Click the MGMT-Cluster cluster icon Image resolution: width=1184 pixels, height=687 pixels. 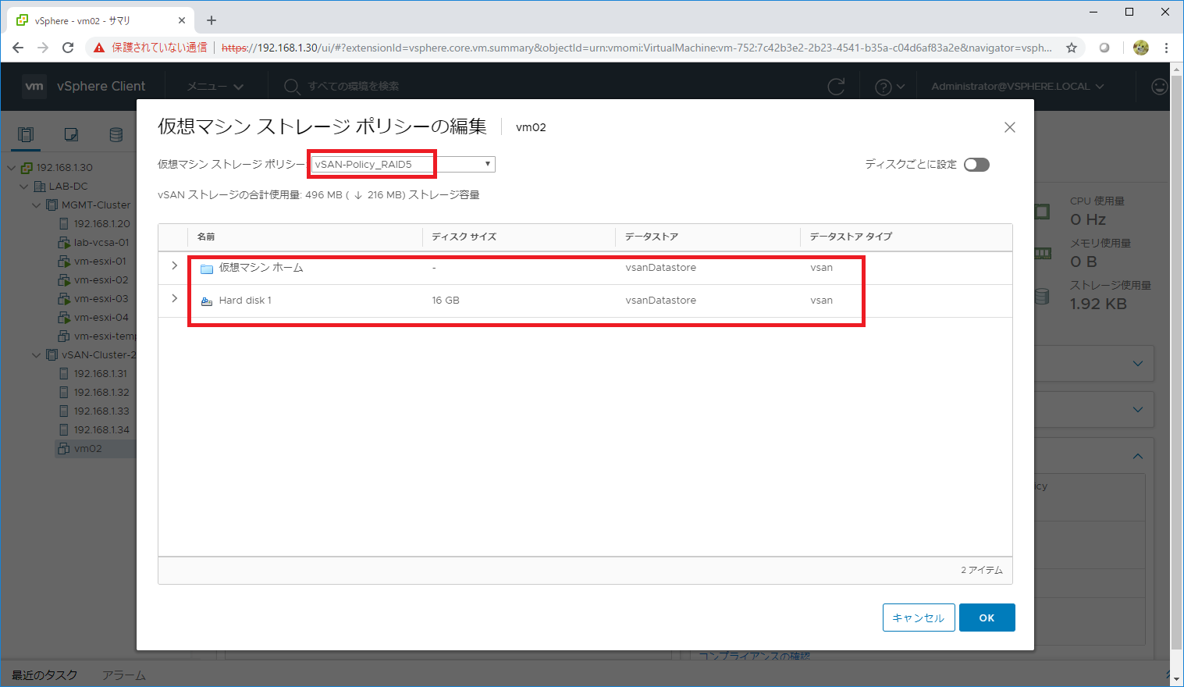(x=52, y=205)
